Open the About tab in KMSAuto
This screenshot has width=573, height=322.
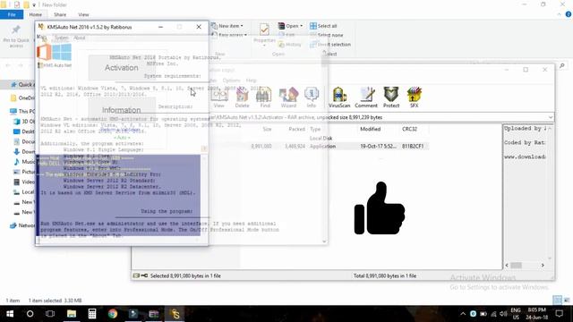tap(80, 38)
